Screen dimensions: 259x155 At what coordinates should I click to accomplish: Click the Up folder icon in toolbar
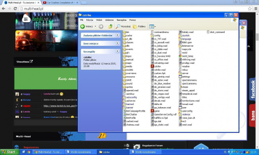click(111, 26)
